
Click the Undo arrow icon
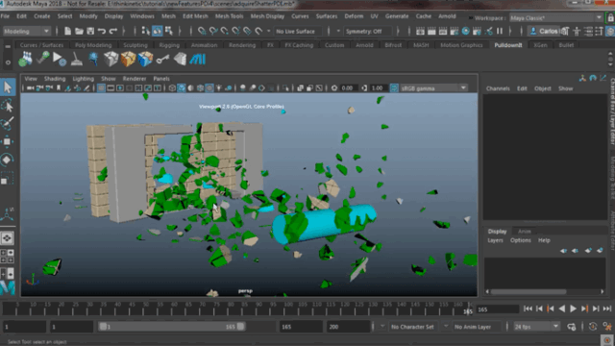click(102, 31)
